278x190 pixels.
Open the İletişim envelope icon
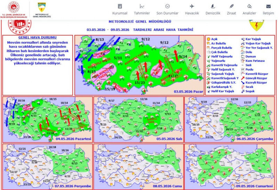click(268, 6)
